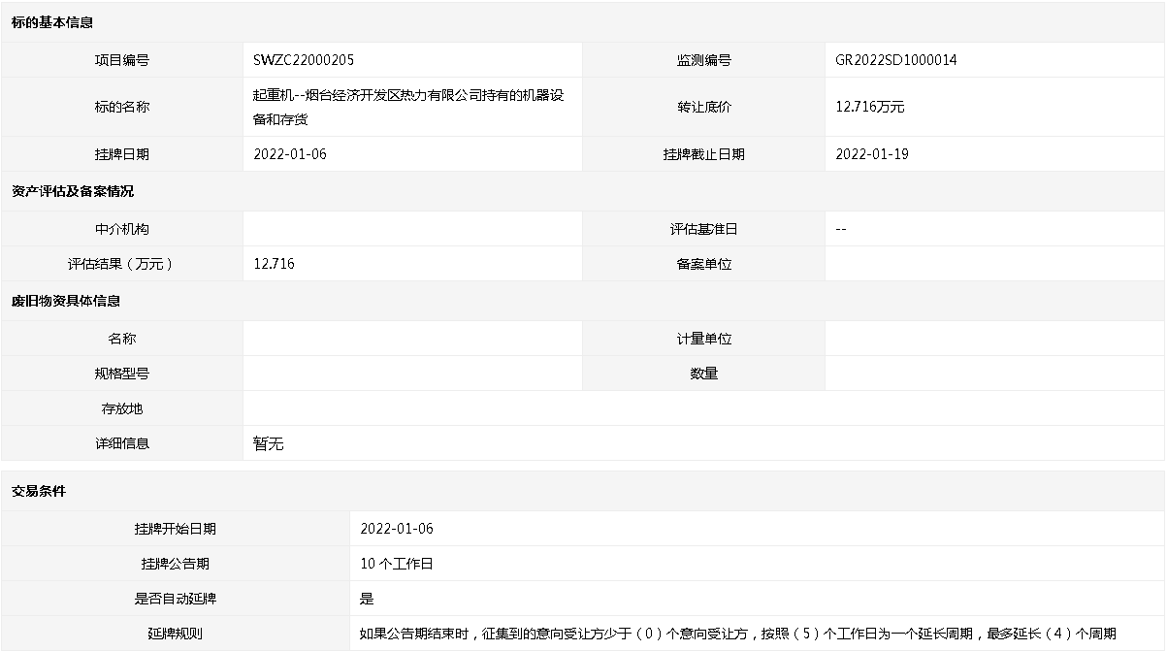Viewport: 1167px width, 651px height.
Task: Click the 项目编号 label cell
Action: 122,60
